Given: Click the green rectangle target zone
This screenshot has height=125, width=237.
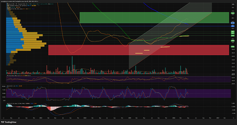Looking at the screenshot, I should [154, 17].
